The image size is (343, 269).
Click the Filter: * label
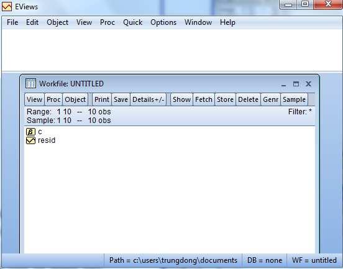(300, 112)
